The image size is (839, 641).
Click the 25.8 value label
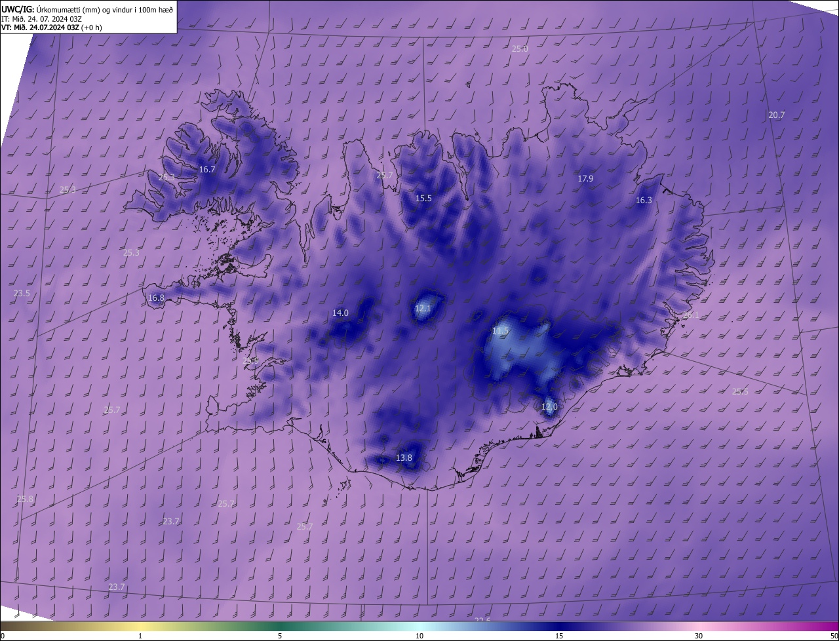click(25, 499)
